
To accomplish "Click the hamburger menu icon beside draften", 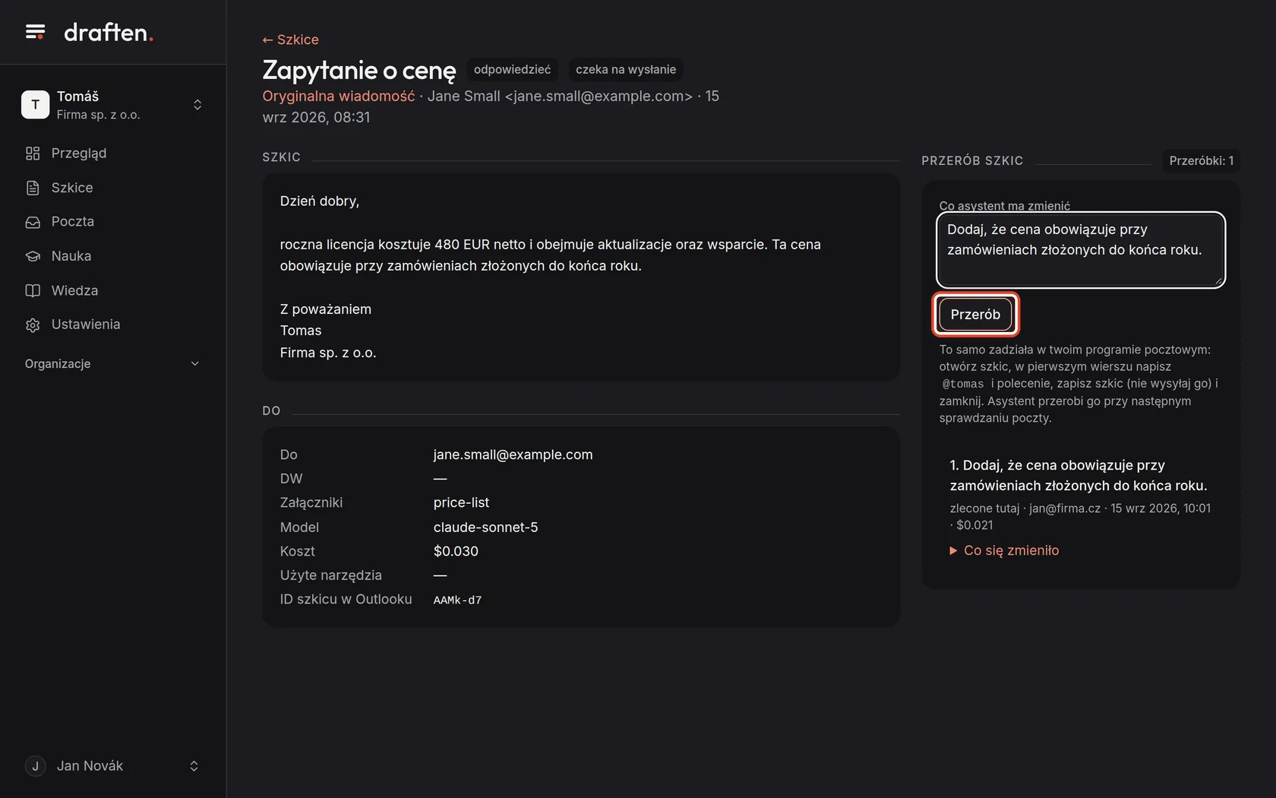I will point(35,32).
